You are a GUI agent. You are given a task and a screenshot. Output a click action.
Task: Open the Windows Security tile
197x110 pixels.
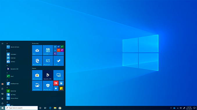(x=48, y=86)
